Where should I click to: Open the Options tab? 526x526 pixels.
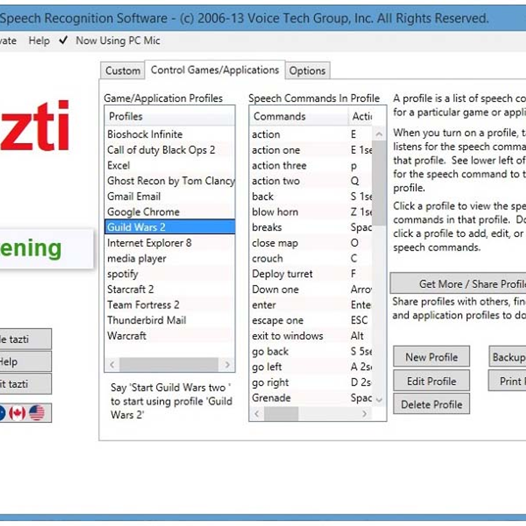tap(307, 71)
